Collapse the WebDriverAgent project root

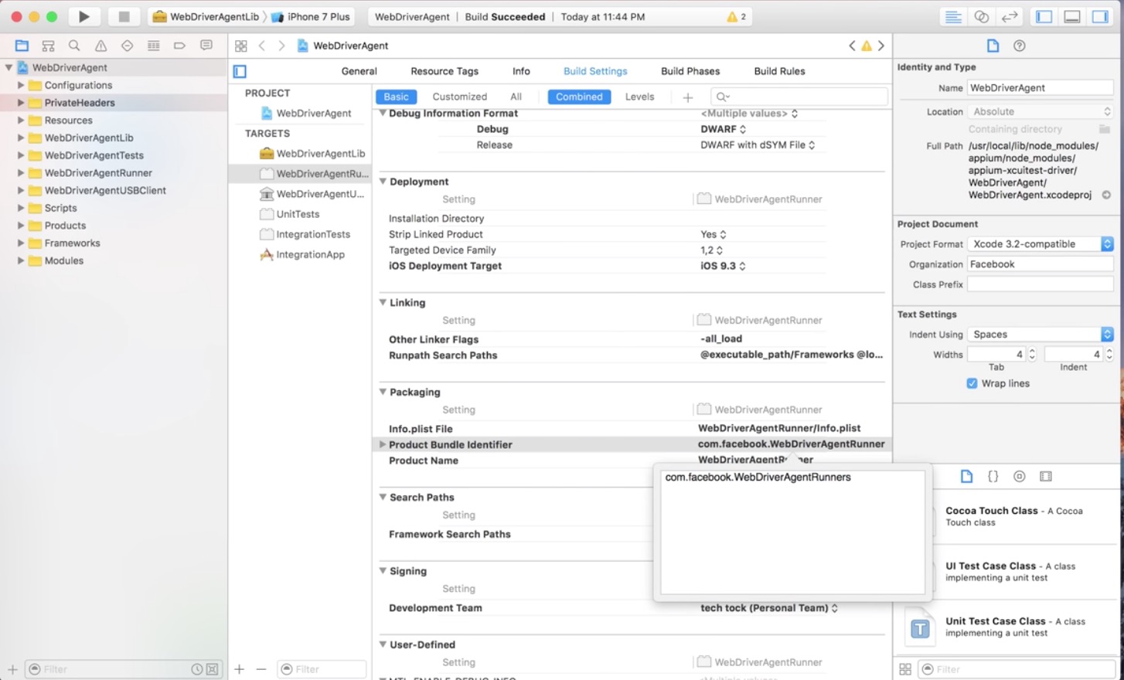[9, 67]
